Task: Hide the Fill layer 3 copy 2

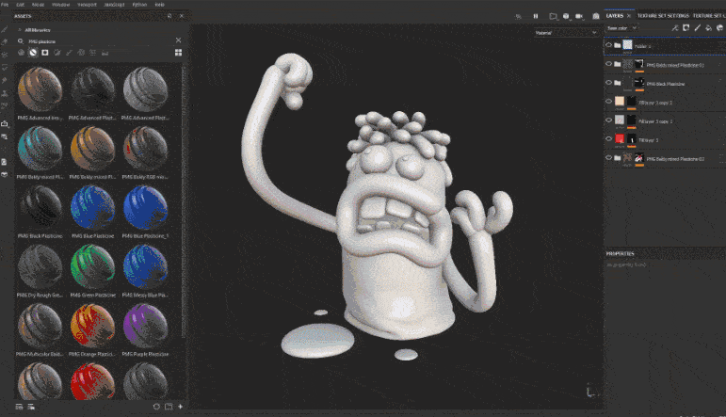Action: point(609,102)
